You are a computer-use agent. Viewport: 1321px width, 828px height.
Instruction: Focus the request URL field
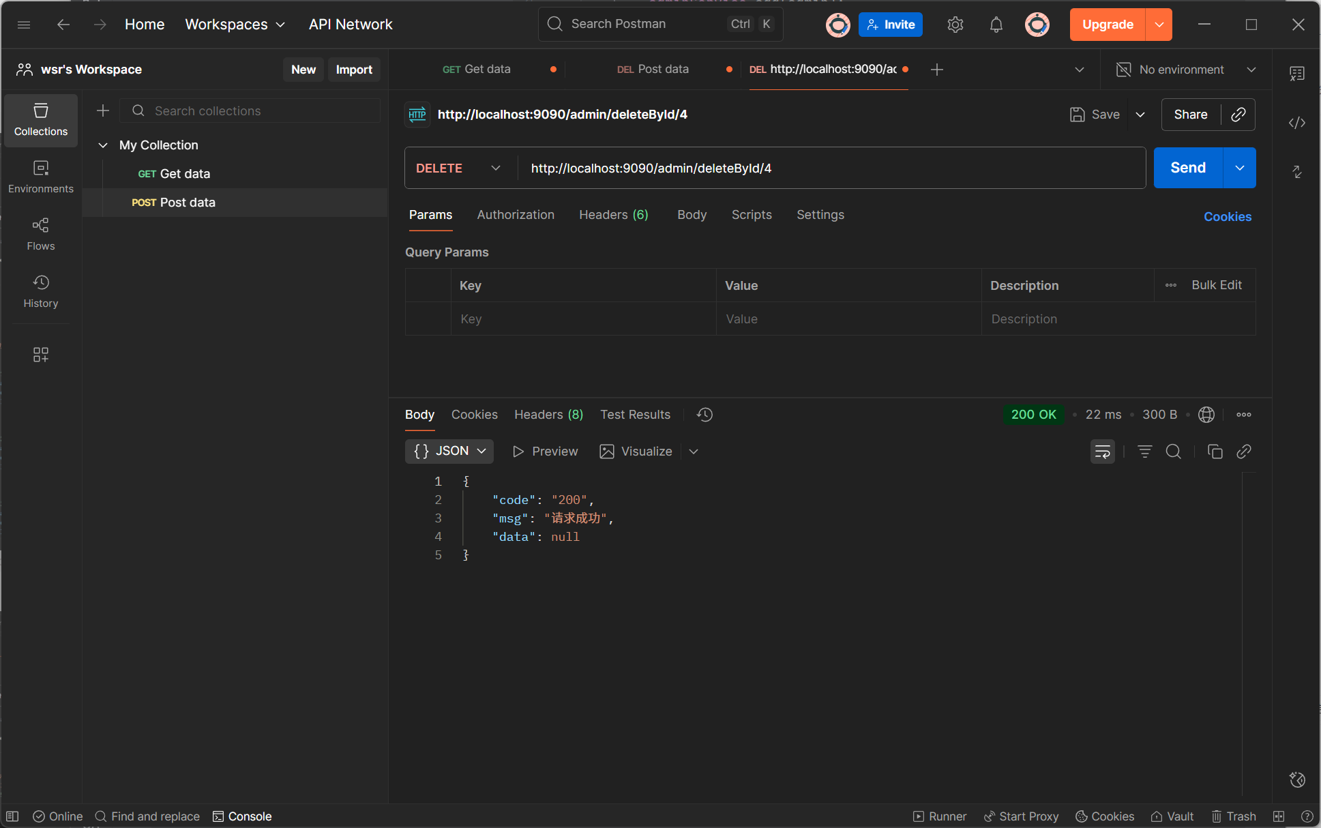pyautogui.click(x=831, y=168)
